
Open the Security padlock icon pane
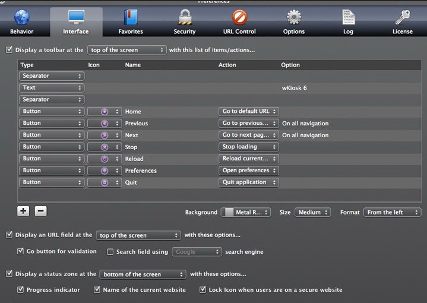185,18
